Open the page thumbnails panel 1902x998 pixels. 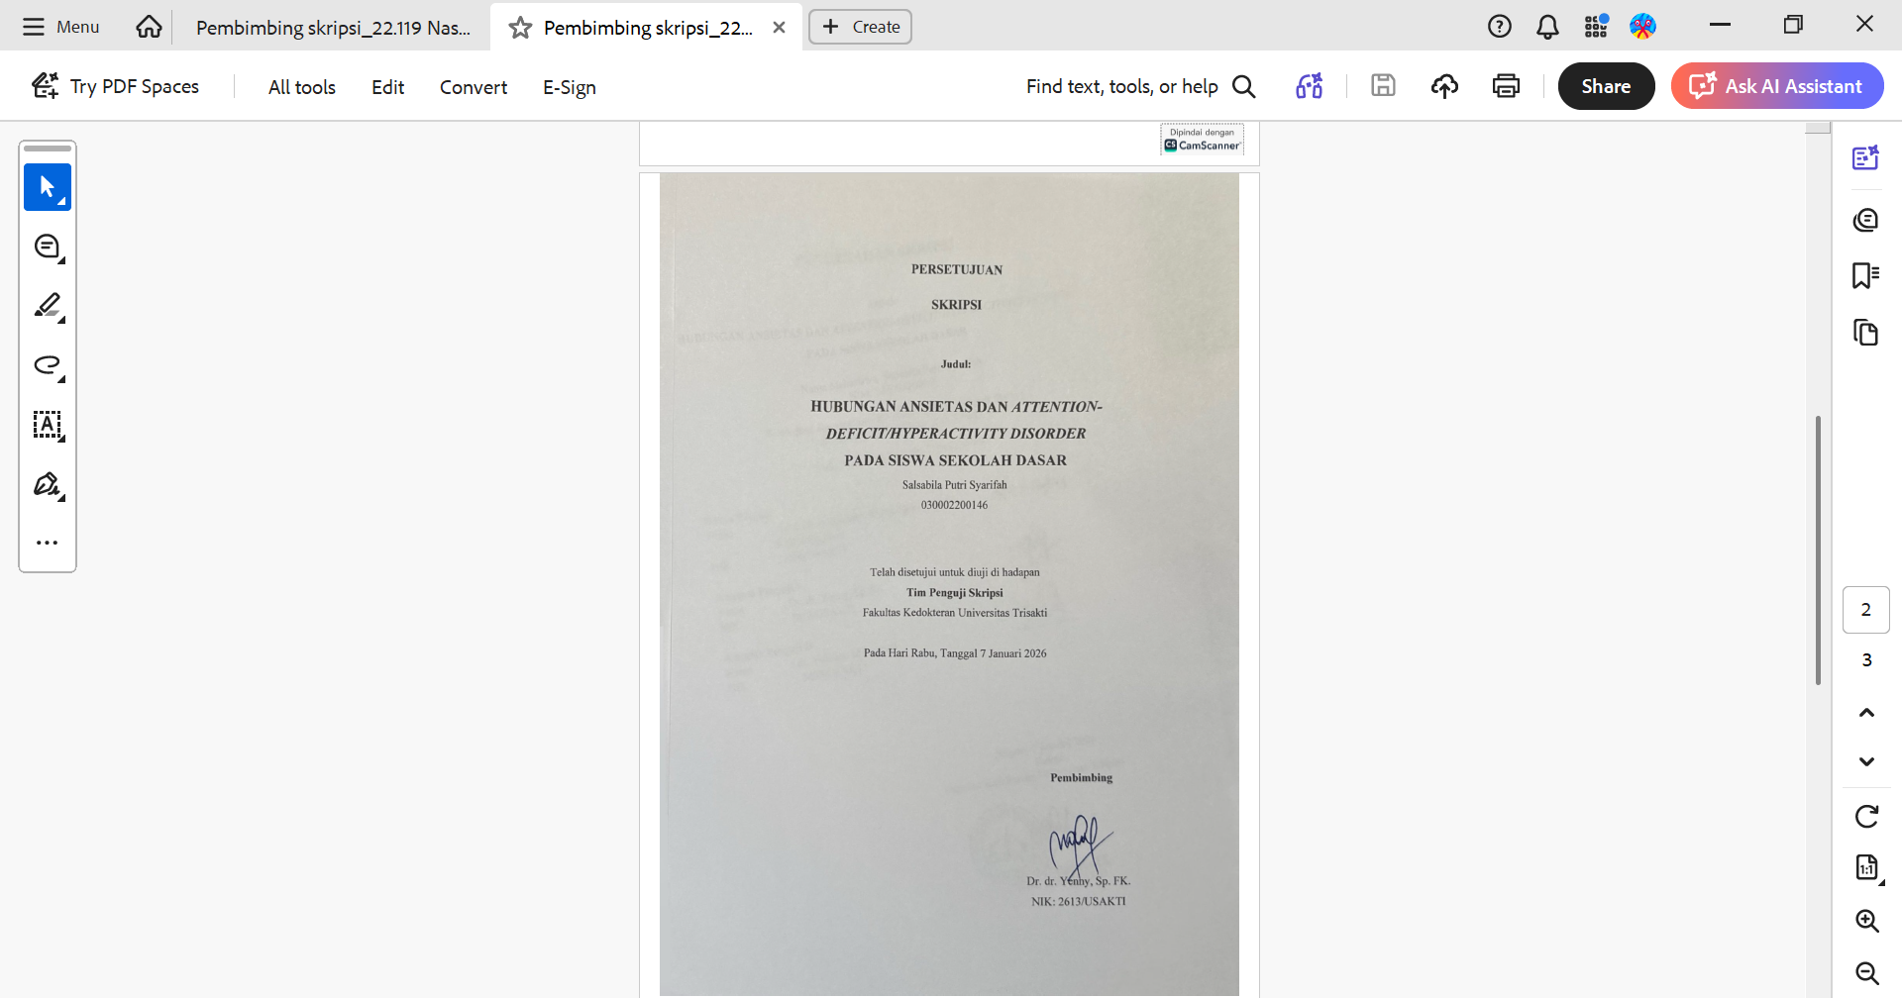(1866, 333)
